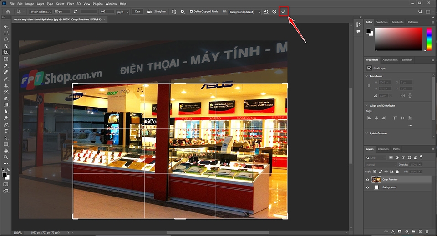Toggle Delete Cropped Pixels checkbox
This screenshot has height=236, width=437.
click(x=191, y=11)
